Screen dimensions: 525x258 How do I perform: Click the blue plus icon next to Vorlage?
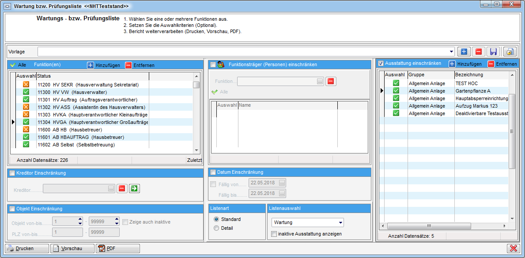(464, 52)
